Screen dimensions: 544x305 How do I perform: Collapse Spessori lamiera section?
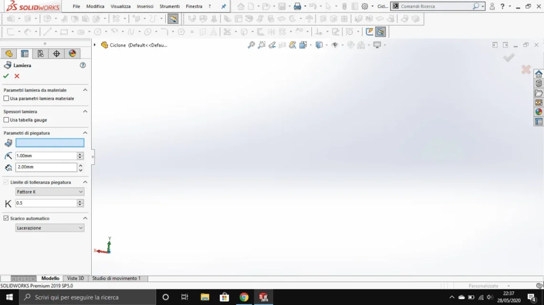click(85, 112)
